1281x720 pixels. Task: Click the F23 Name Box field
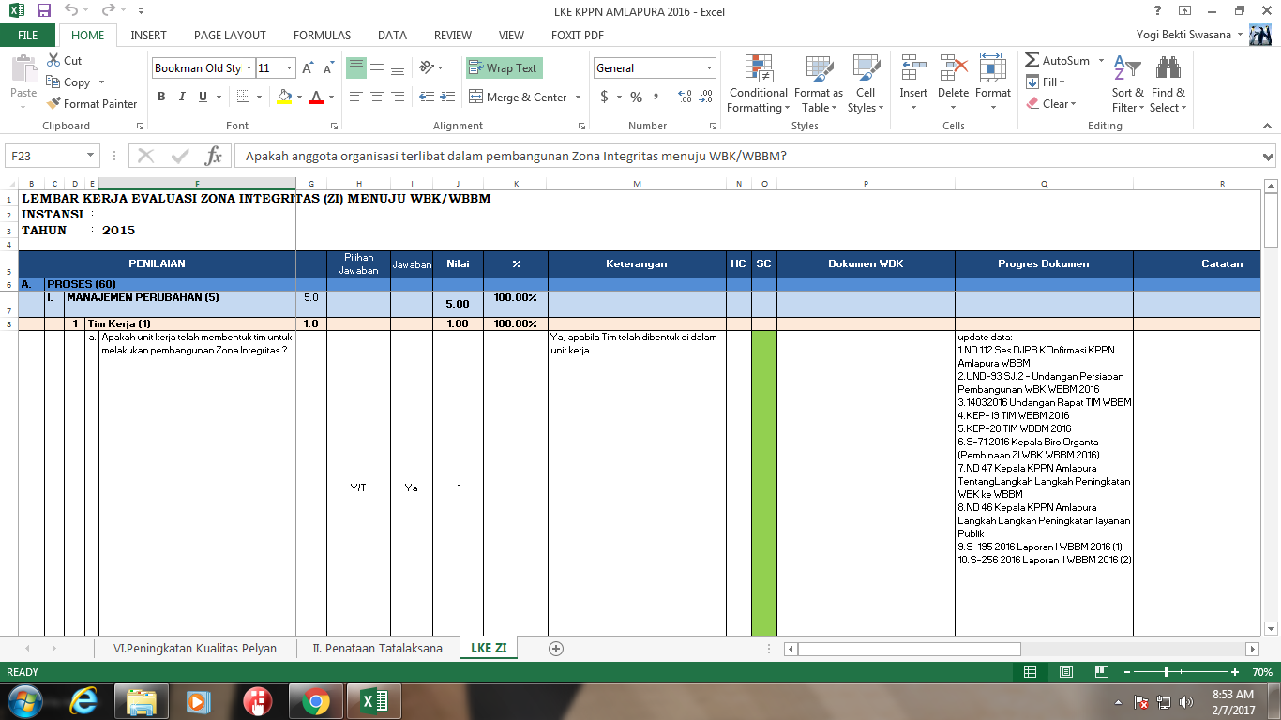45,156
